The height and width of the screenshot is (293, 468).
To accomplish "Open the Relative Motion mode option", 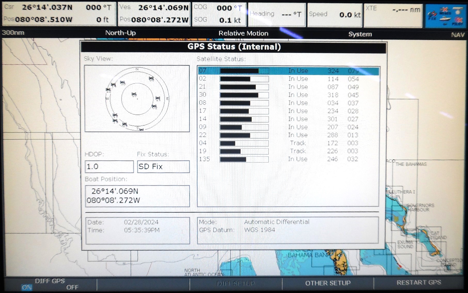I will click(243, 33).
